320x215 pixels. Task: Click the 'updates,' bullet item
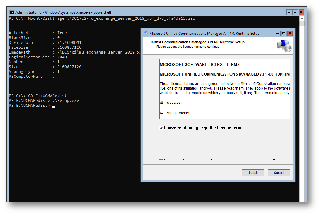point(174,102)
